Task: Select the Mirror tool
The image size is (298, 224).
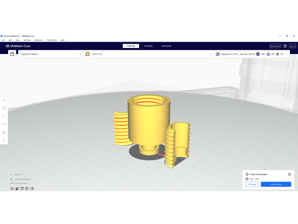Action: click(4, 124)
